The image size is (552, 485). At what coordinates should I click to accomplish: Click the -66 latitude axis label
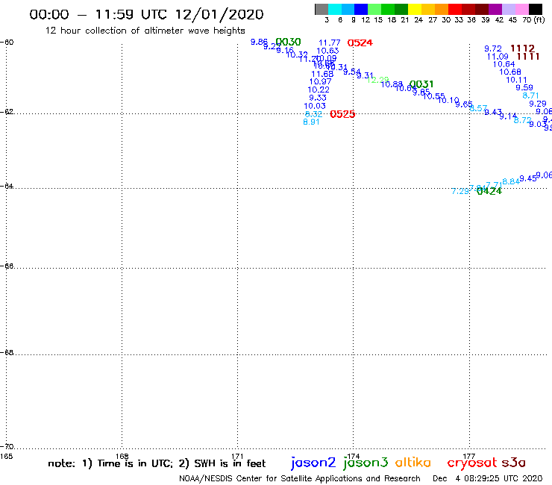pyautogui.click(x=7, y=266)
